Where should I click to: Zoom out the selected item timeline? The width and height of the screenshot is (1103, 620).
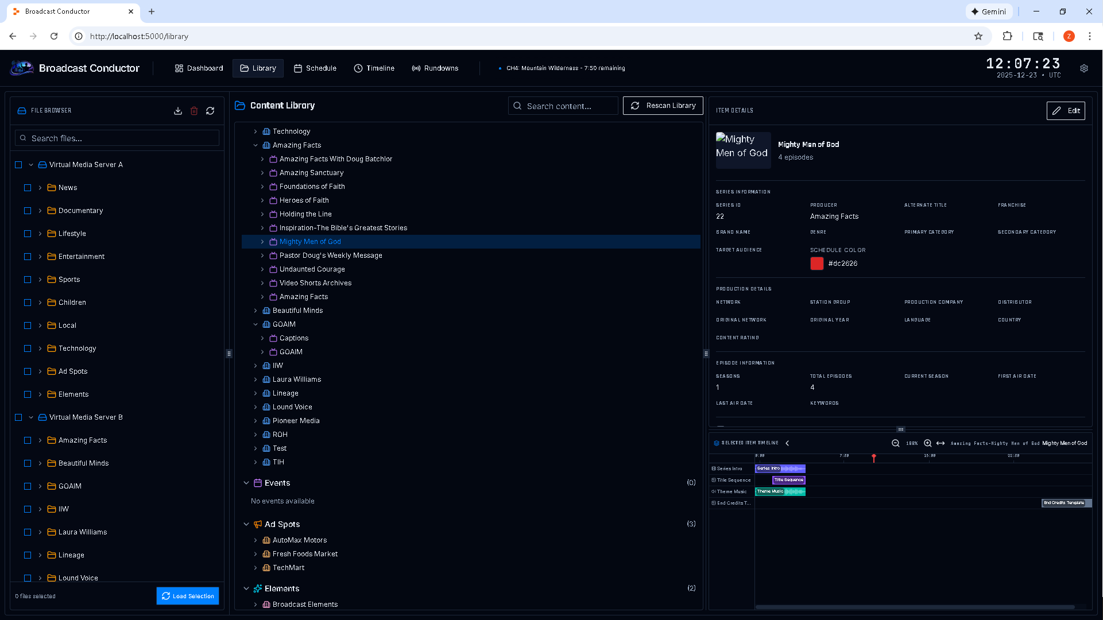pos(895,443)
